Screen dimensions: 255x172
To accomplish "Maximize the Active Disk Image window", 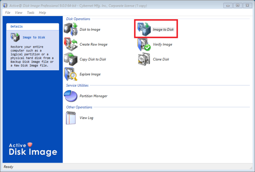I will click(x=238, y=6).
